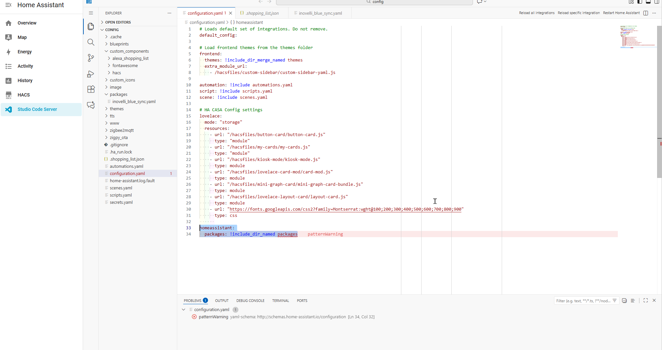The image size is (662, 350).
Task: Open the Ports panel tab
Action: (302, 301)
